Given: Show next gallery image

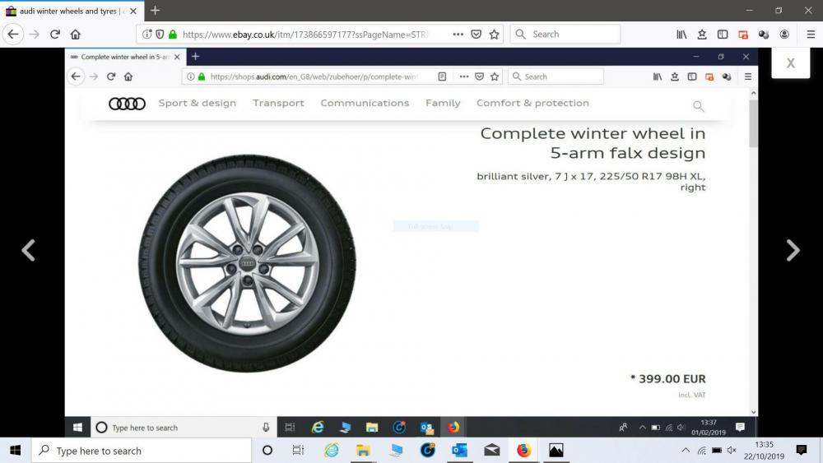Looking at the screenshot, I should (x=793, y=250).
